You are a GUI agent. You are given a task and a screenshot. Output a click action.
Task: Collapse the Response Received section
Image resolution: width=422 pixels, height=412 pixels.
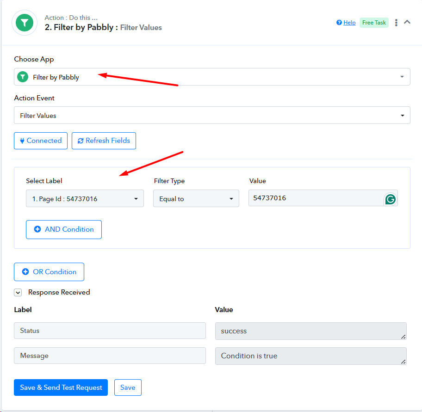coord(18,293)
